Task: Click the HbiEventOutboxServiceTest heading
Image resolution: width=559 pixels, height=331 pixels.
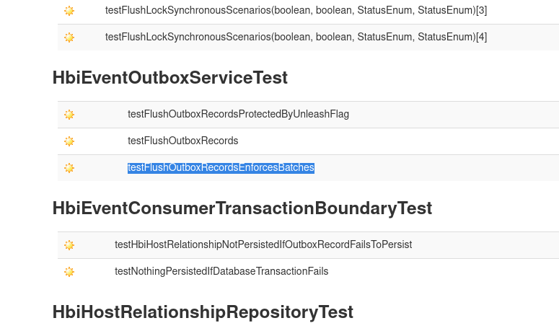Action: [x=170, y=78]
